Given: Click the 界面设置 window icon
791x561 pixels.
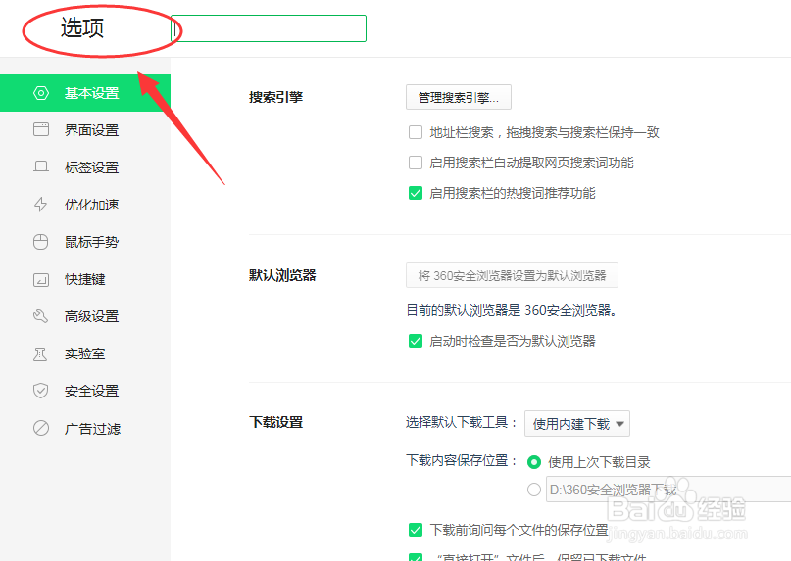Looking at the screenshot, I should click(41, 129).
